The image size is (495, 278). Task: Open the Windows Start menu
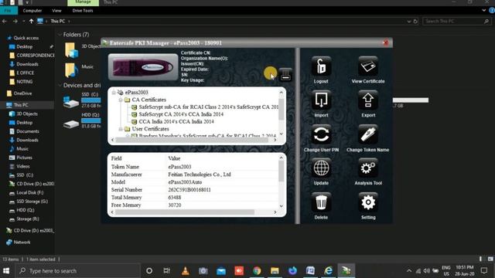(x=6, y=270)
